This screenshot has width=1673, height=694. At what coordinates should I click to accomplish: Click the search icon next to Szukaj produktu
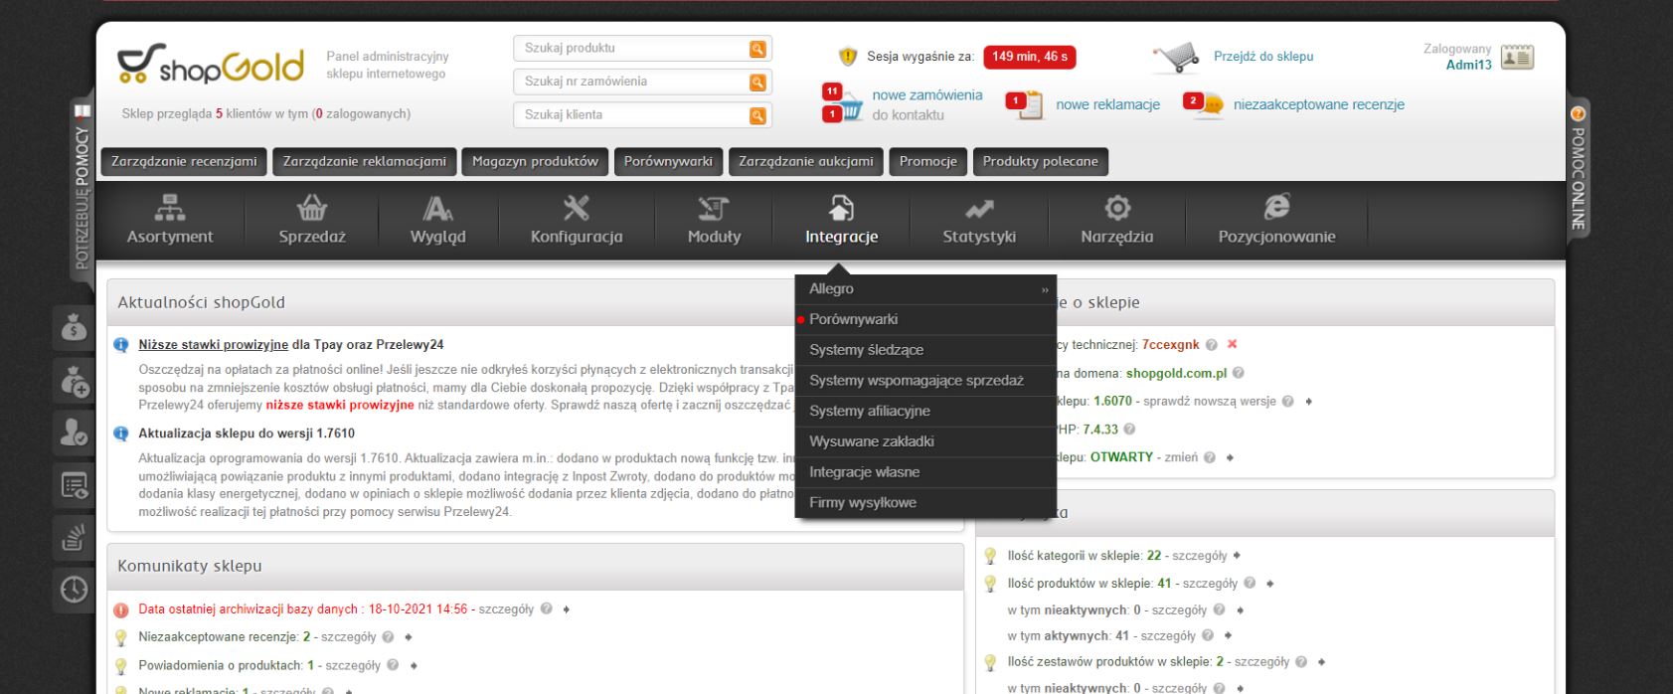pyautogui.click(x=757, y=49)
